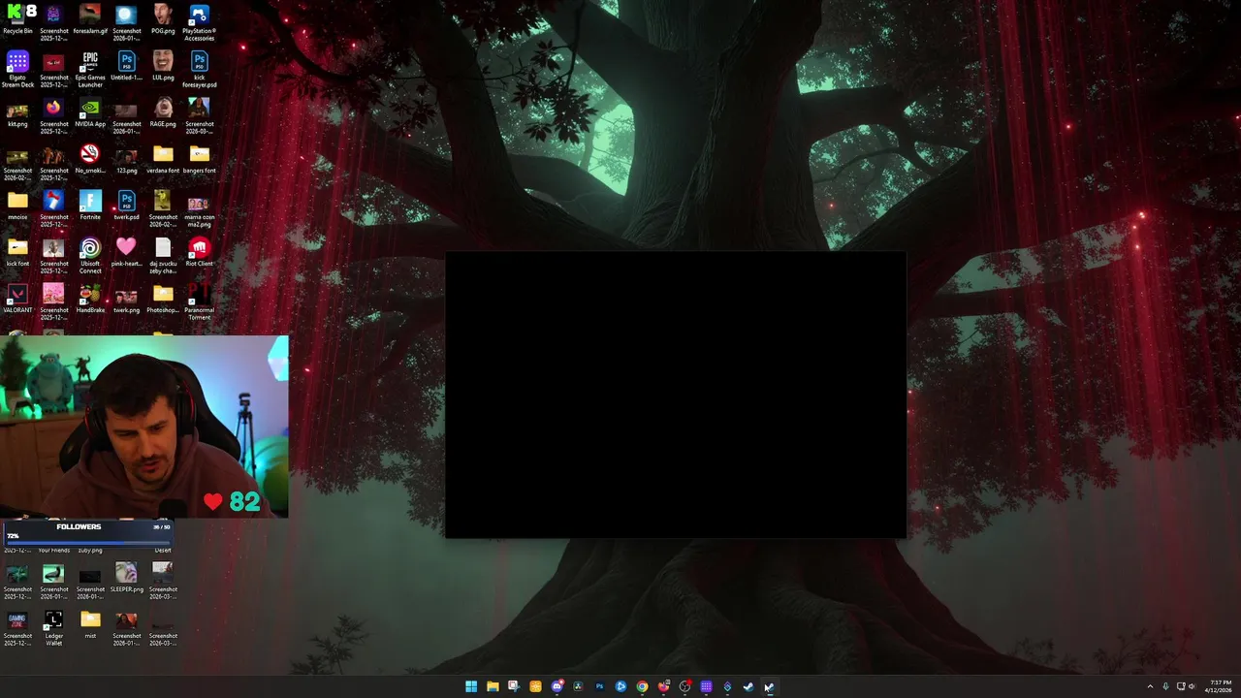The image size is (1241, 698).
Task: Launch Epic Games Launcher shortcut
Action: (90, 69)
